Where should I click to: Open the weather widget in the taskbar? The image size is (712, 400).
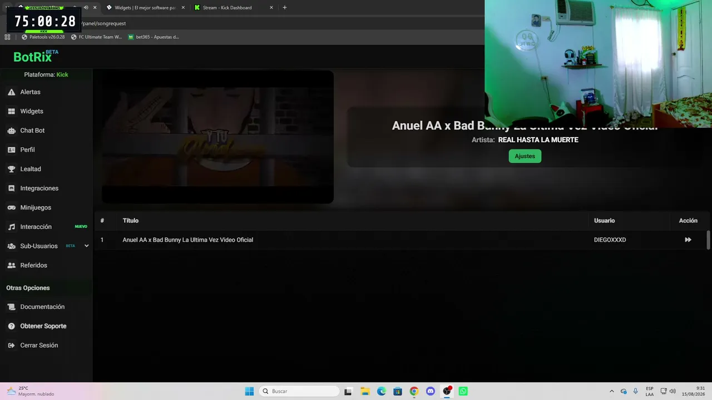coord(31,391)
